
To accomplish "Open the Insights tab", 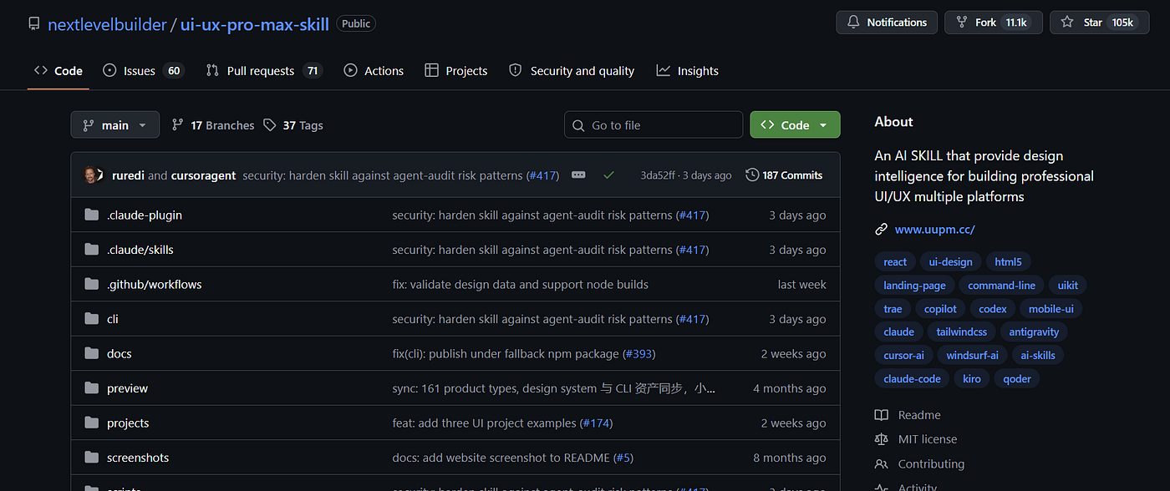I will (688, 71).
